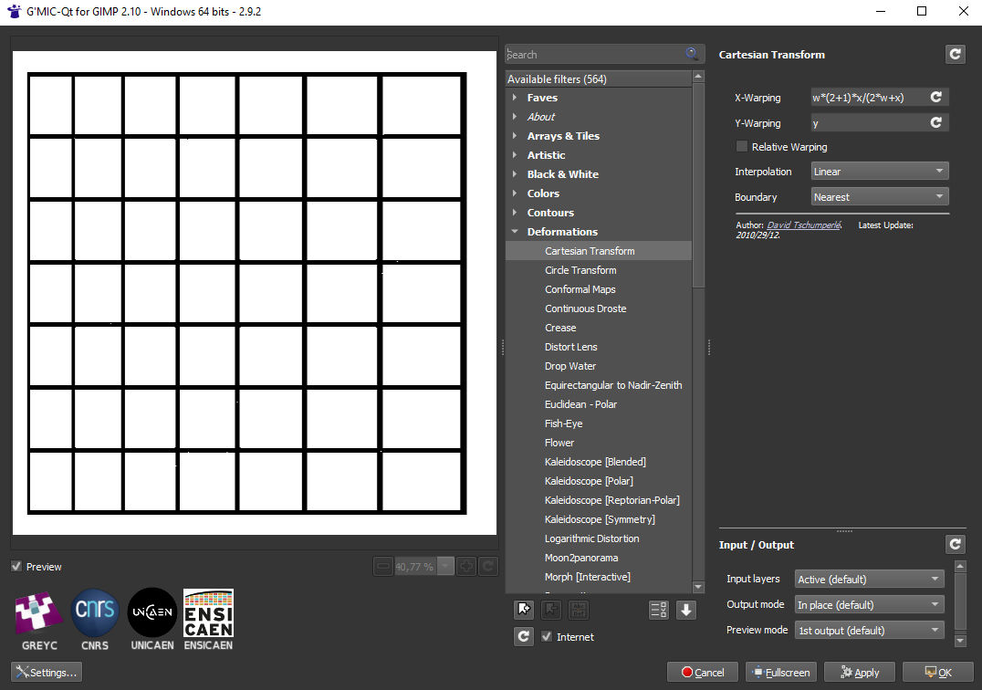The width and height of the screenshot is (982, 690).
Task: Click the search magnifier icon
Action: point(692,54)
